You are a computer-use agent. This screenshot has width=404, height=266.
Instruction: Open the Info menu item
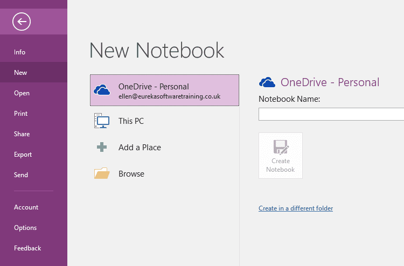[x=19, y=52]
